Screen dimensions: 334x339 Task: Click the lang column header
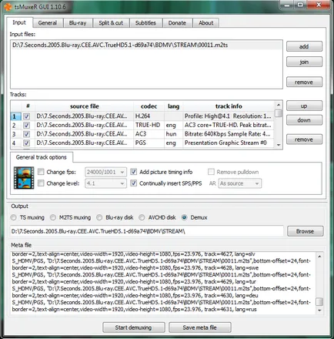tap(173, 106)
